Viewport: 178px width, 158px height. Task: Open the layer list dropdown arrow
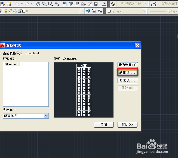pos(82,11)
